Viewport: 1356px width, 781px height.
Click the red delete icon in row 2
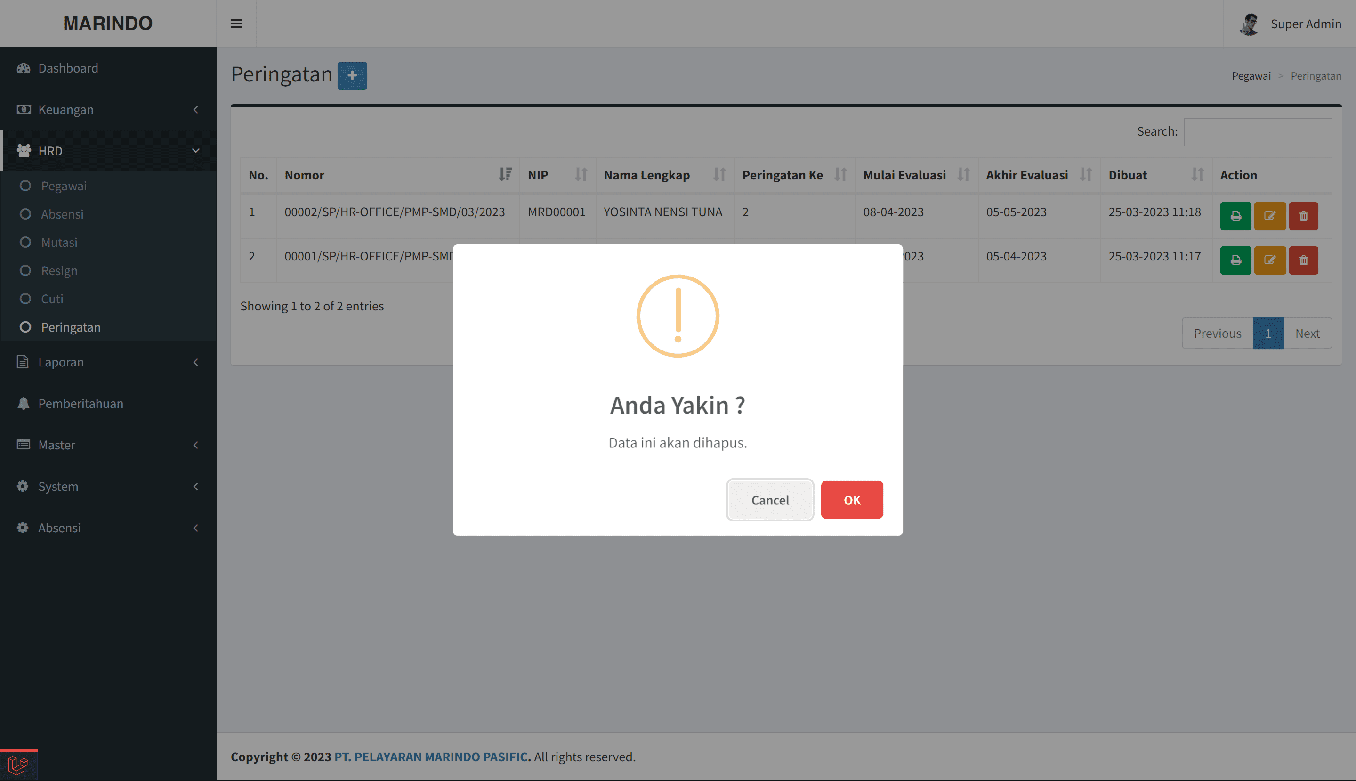click(x=1303, y=260)
